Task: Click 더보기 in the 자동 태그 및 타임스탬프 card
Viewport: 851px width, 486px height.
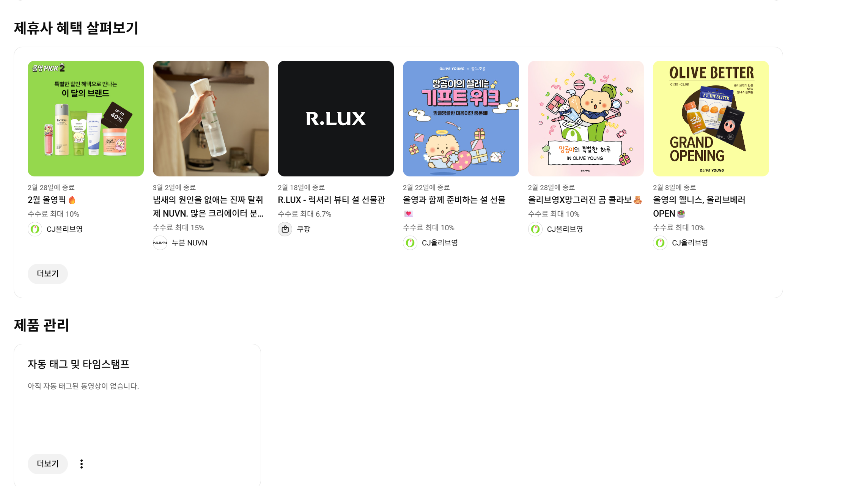Action: pyautogui.click(x=48, y=464)
